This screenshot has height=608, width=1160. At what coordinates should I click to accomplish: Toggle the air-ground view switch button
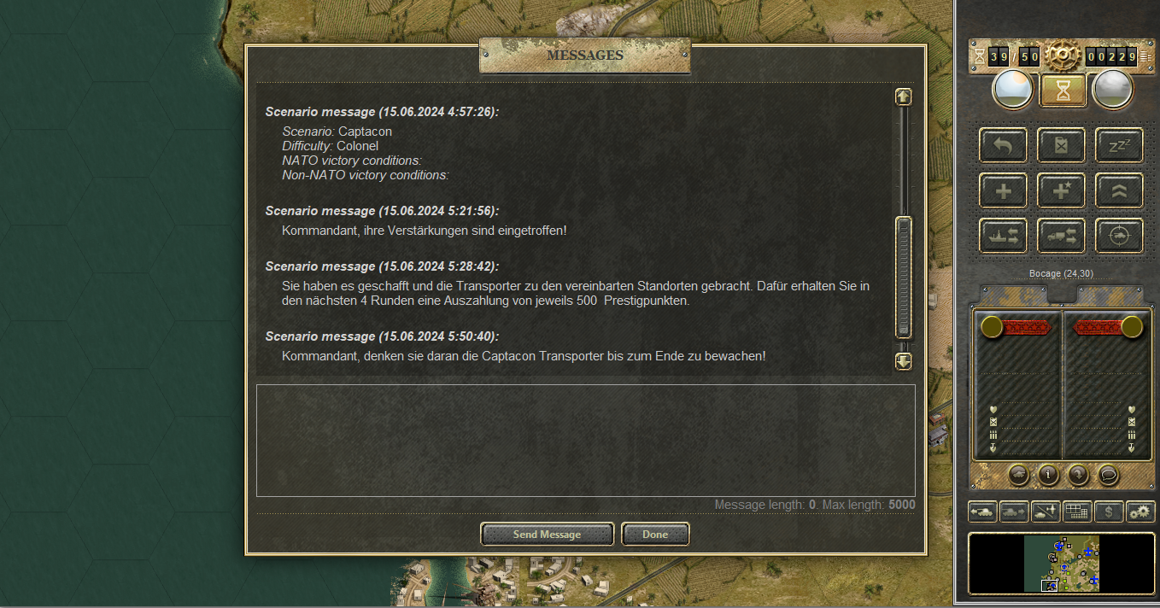(1046, 512)
